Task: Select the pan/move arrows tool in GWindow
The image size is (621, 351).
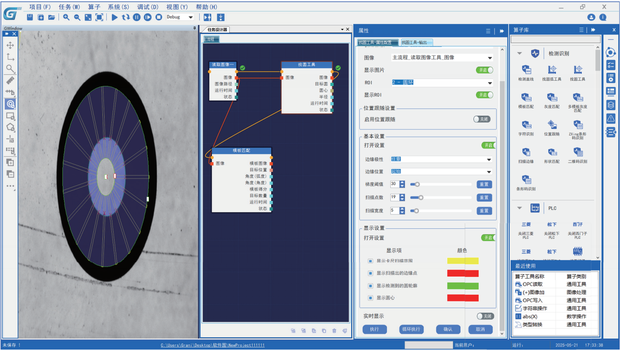Action: tap(10, 45)
